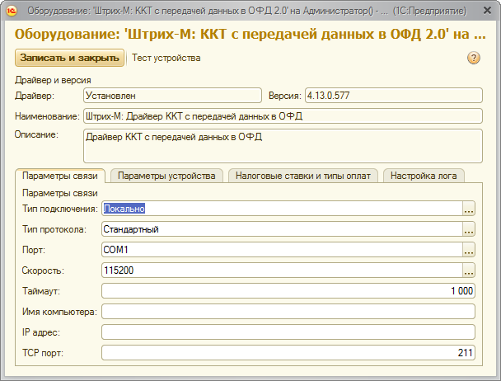This screenshot has width=501, height=381.
Task: Click the 'Драйвер' field showing 'Установлен'
Action: click(171, 96)
